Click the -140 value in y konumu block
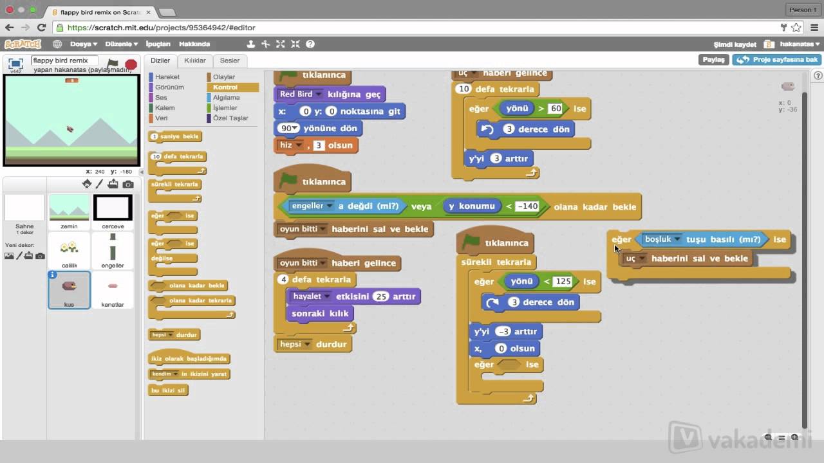 [x=527, y=206]
